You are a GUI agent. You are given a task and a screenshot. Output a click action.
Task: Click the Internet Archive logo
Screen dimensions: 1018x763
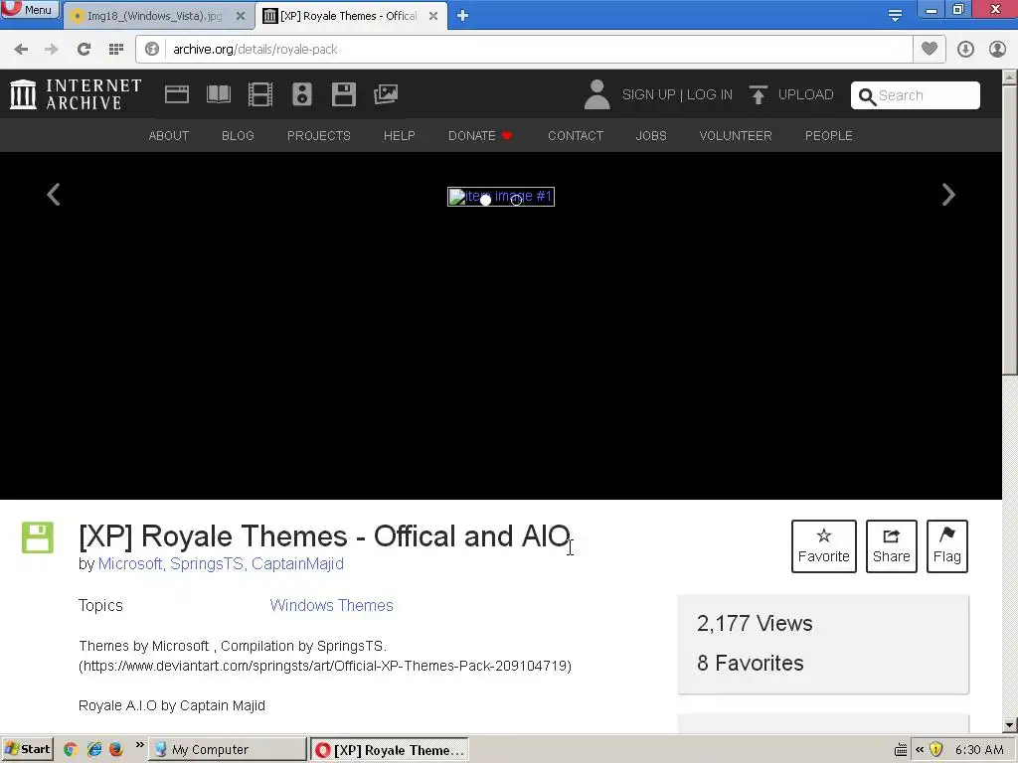pos(76,94)
